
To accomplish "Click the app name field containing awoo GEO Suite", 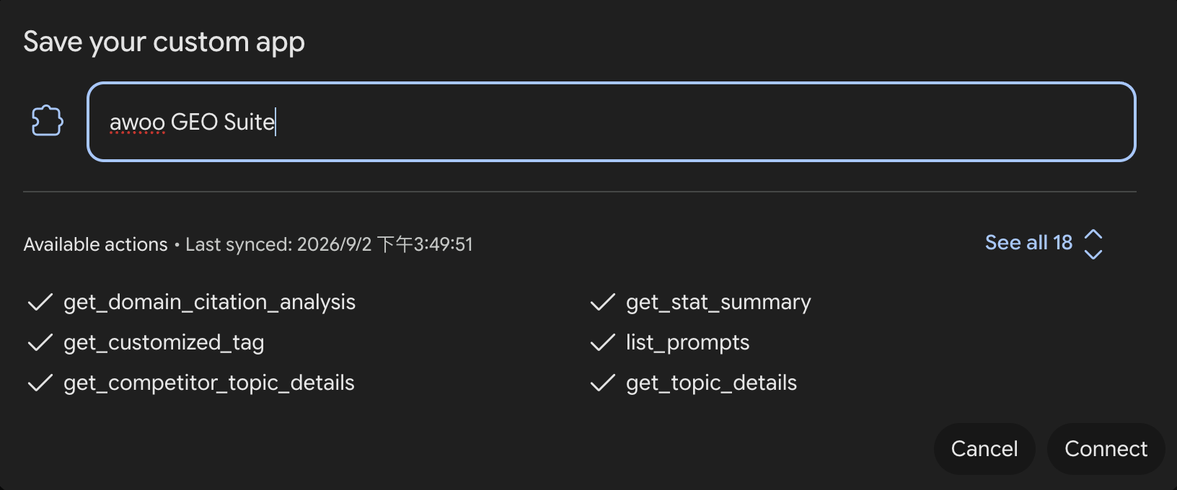I will [x=612, y=122].
